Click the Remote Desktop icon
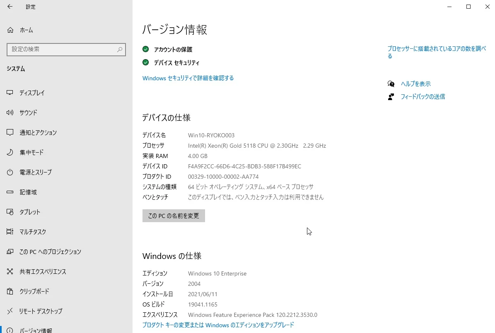This screenshot has width=495, height=333. click(10, 311)
